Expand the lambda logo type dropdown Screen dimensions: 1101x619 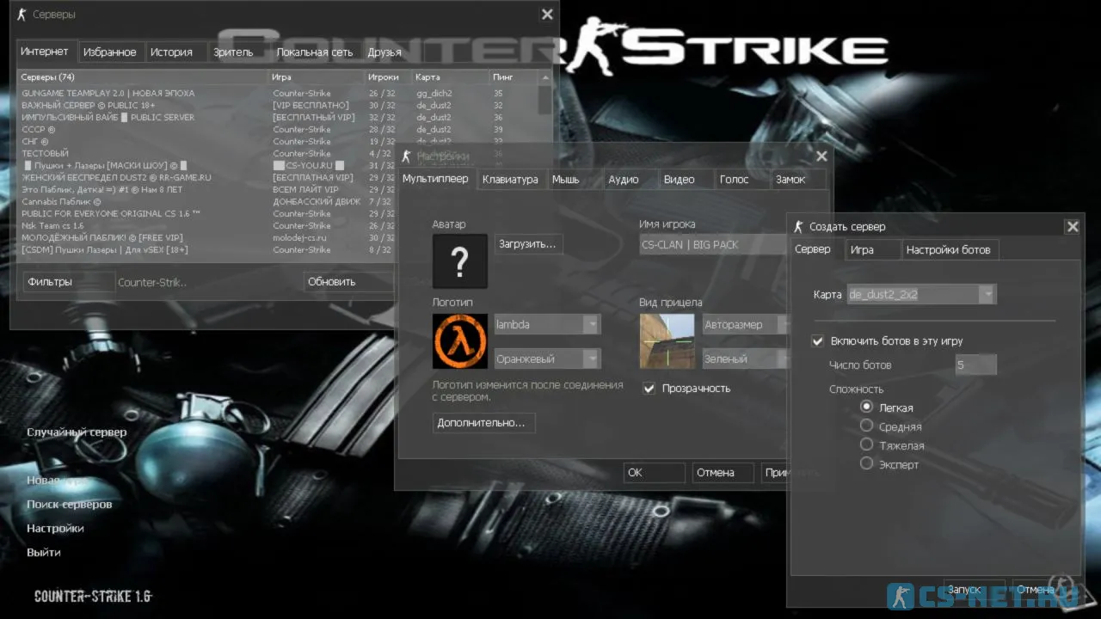[x=591, y=325]
